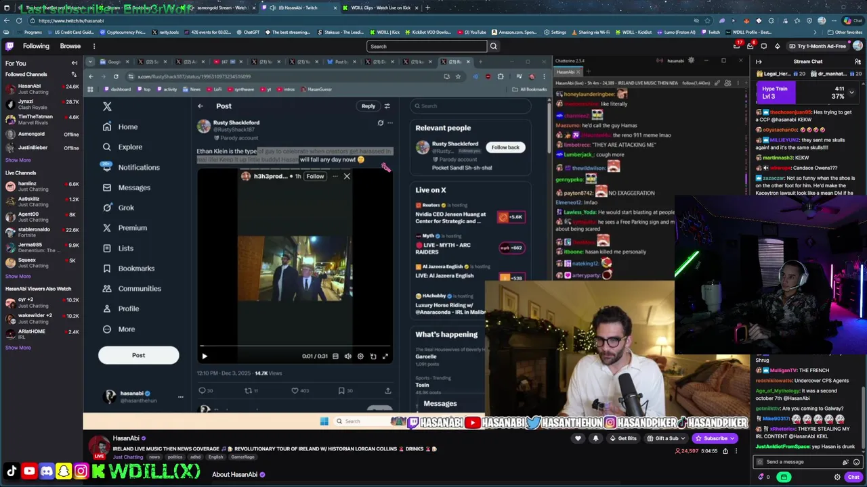Open Twitch user avatar menu

pos(858,46)
